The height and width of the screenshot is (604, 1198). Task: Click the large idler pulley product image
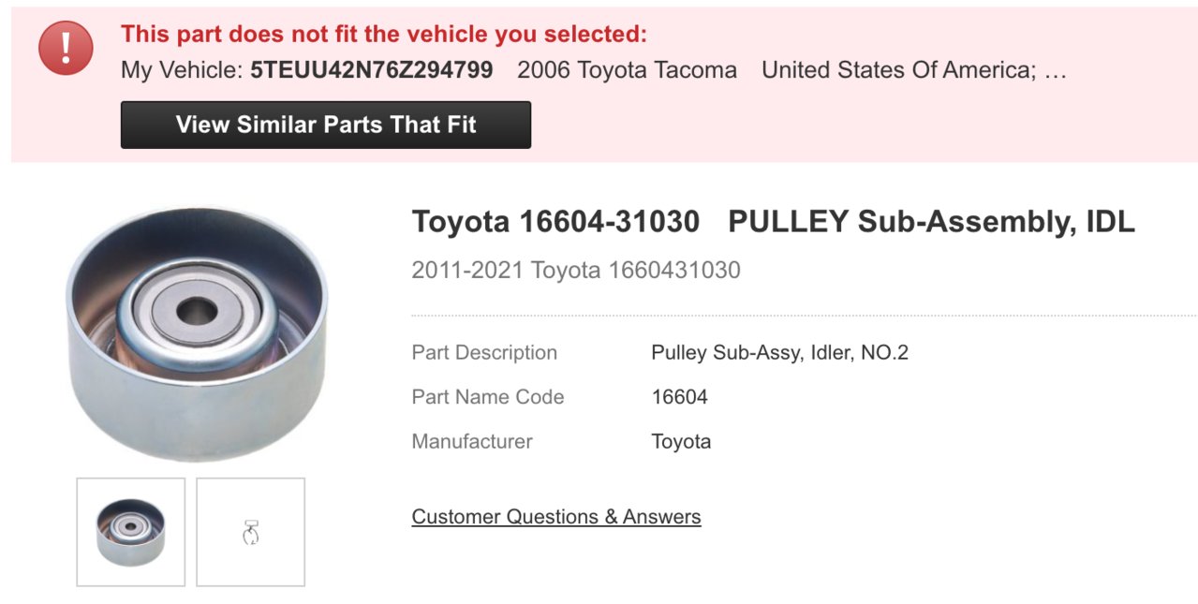[x=198, y=333]
